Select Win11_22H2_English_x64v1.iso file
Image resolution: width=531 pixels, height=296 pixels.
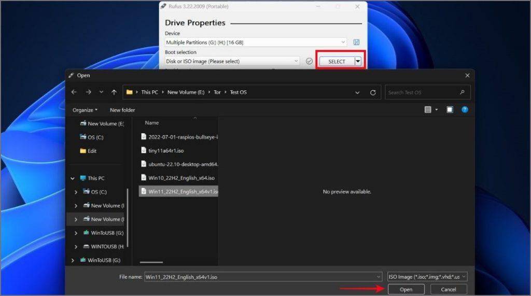coord(178,191)
